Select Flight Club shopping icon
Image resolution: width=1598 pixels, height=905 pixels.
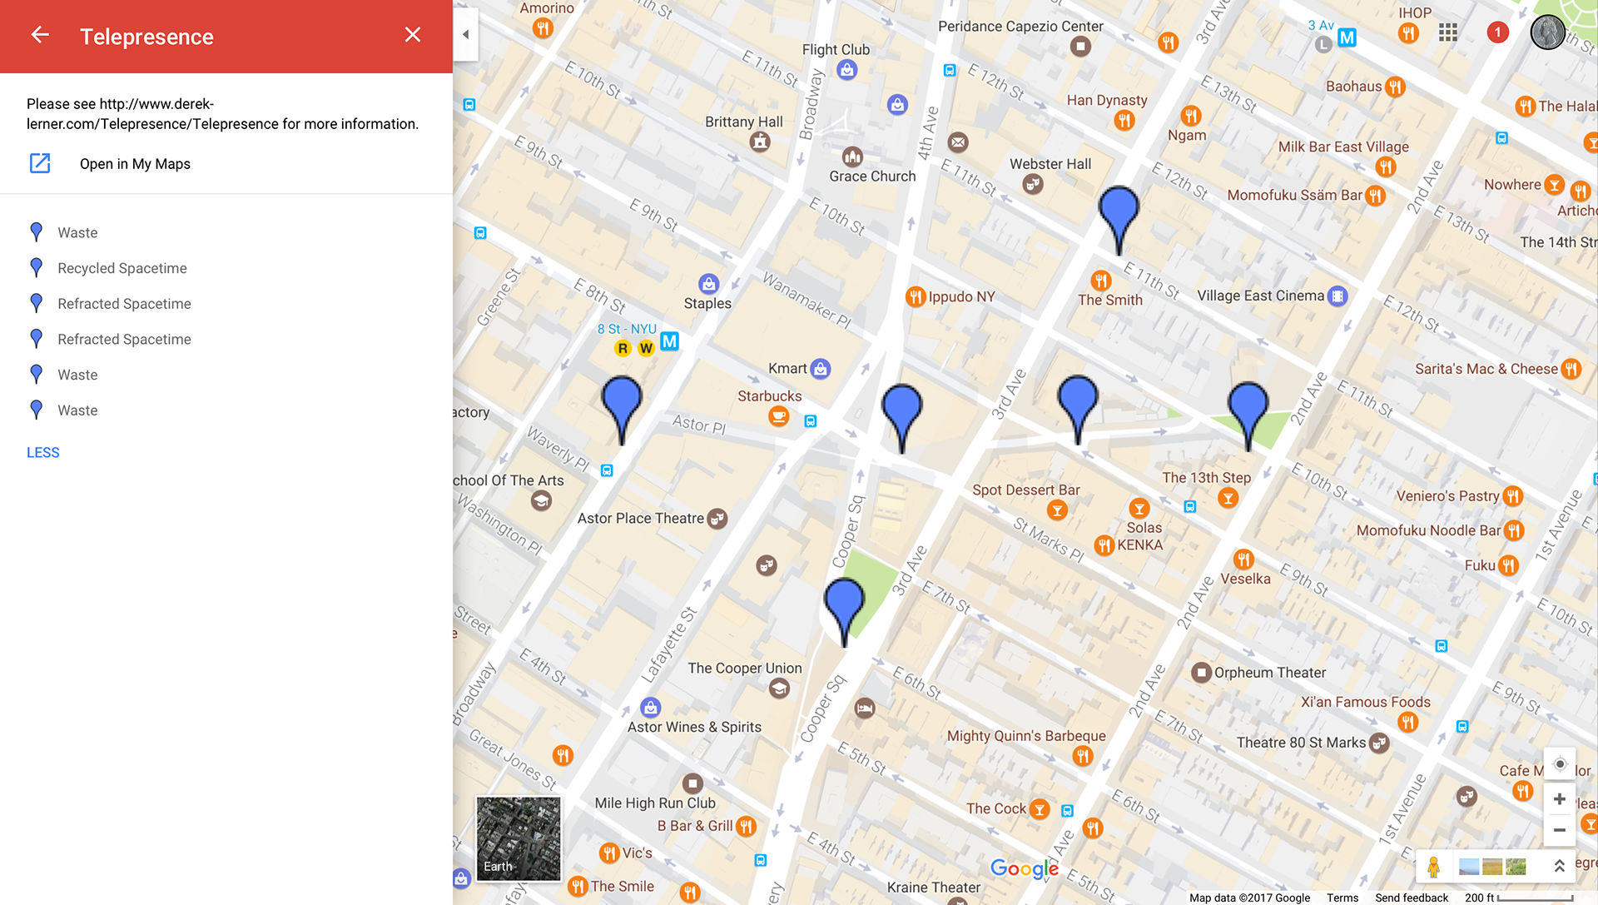point(847,70)
